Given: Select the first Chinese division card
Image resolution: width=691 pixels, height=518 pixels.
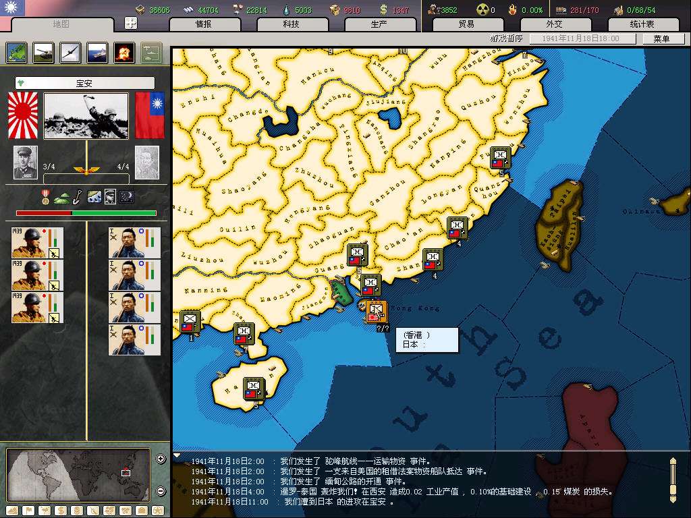Looking at the screenshot, I should click(134, 243).
